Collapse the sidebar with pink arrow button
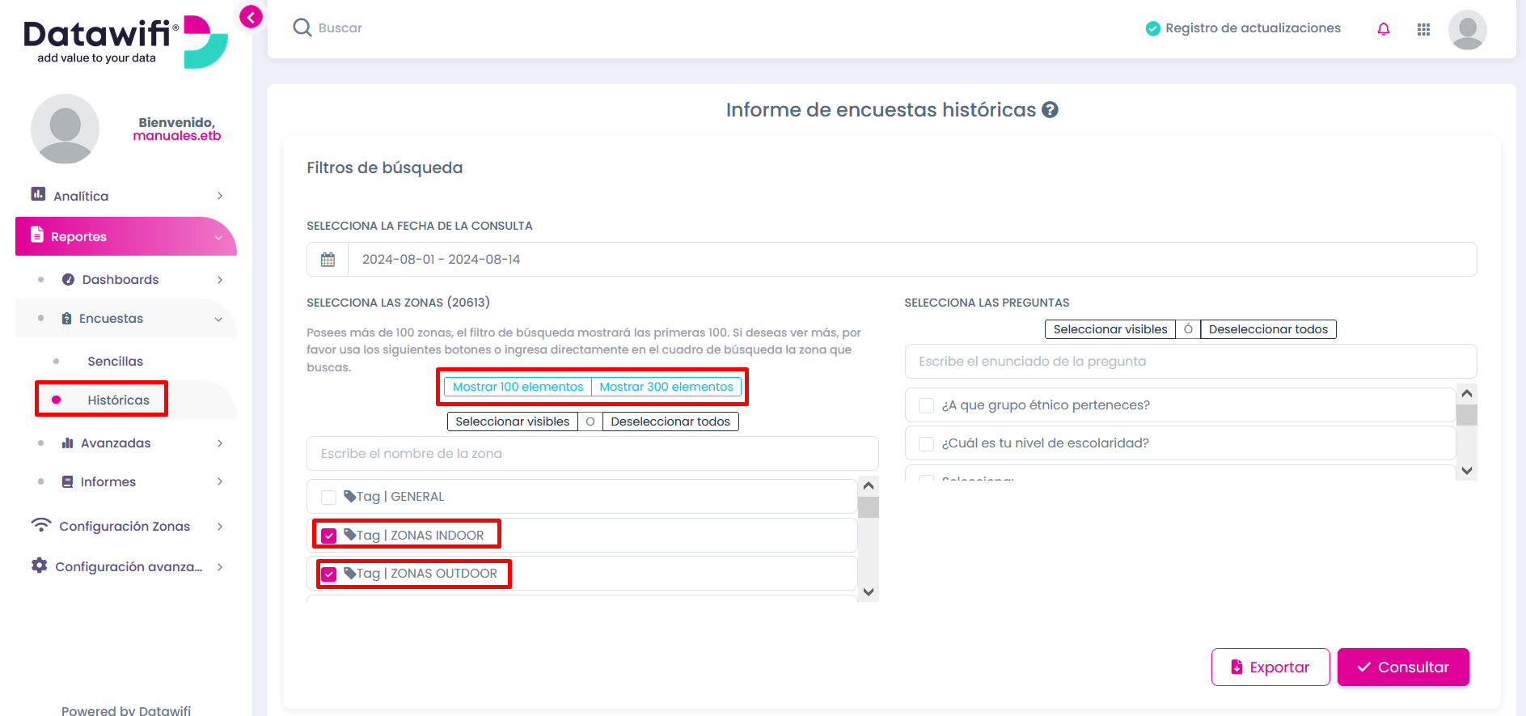The height and width of the screenshot is (716, 1526). tap(251, 17)
